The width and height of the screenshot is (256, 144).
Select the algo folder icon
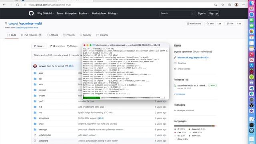point(35,73)
